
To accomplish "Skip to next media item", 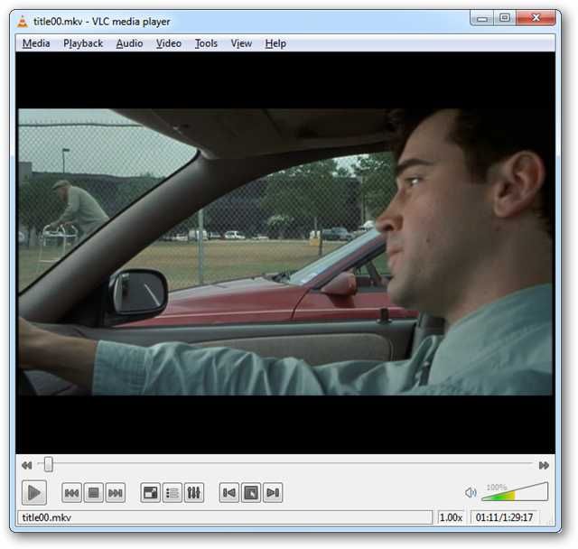I will (116, 493).
